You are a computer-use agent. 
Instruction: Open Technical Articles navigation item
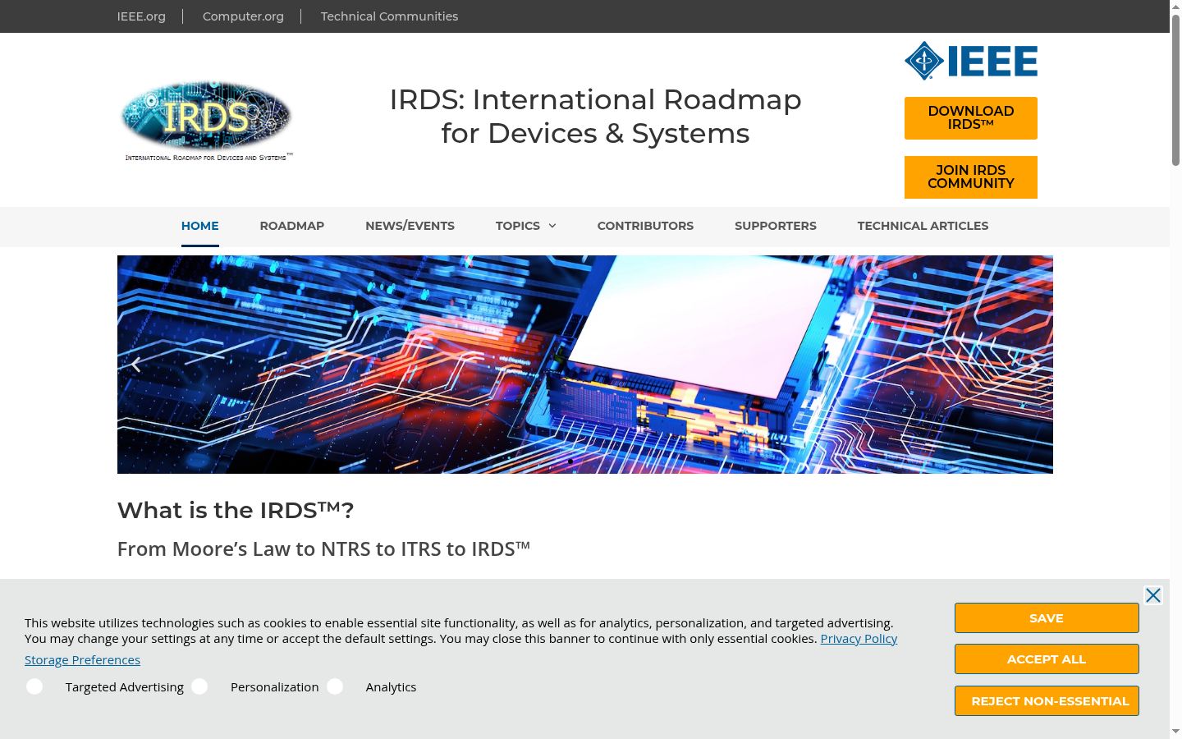(923, 226)
